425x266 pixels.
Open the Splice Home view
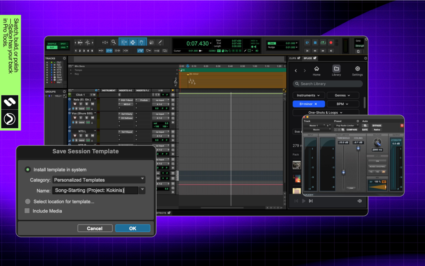(316, 70)
